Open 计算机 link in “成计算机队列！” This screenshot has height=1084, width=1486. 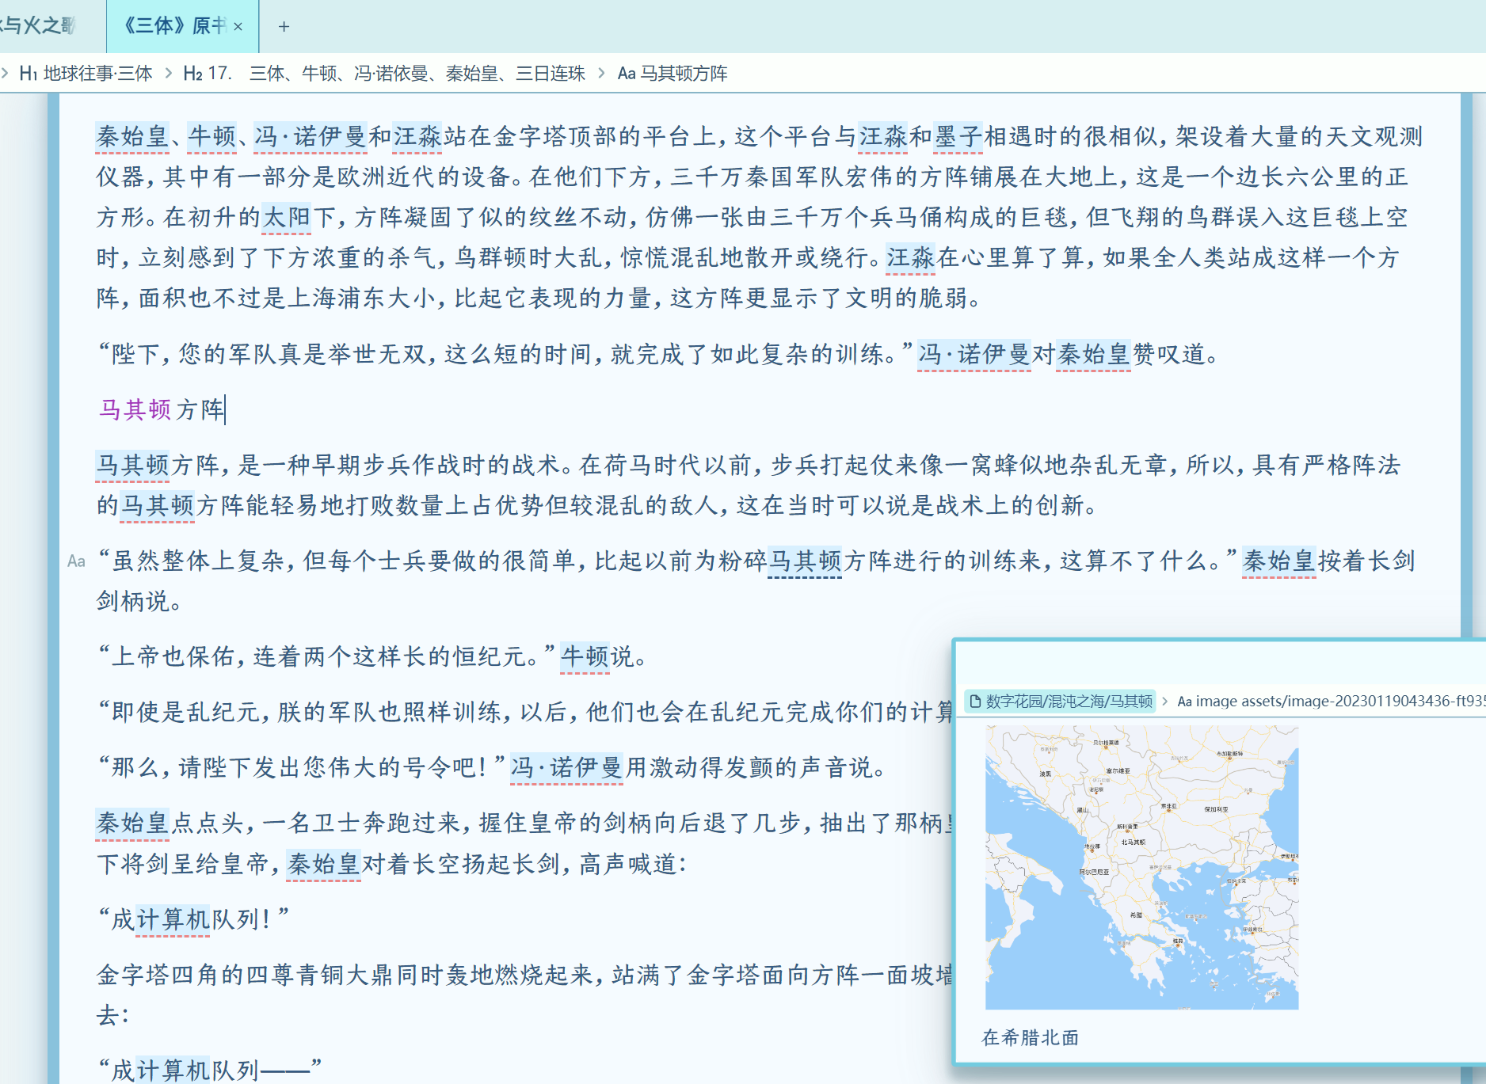click(x=173, y=919)
